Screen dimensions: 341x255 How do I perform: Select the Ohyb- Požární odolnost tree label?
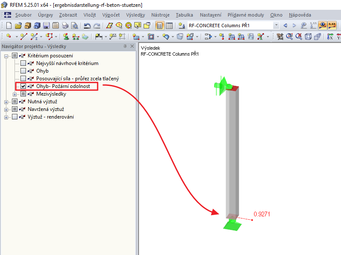click(x=63, y=86)
